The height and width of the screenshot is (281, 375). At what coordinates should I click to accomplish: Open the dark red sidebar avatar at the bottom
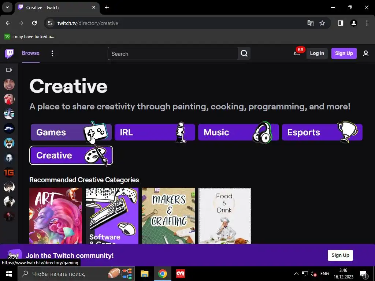9,217
